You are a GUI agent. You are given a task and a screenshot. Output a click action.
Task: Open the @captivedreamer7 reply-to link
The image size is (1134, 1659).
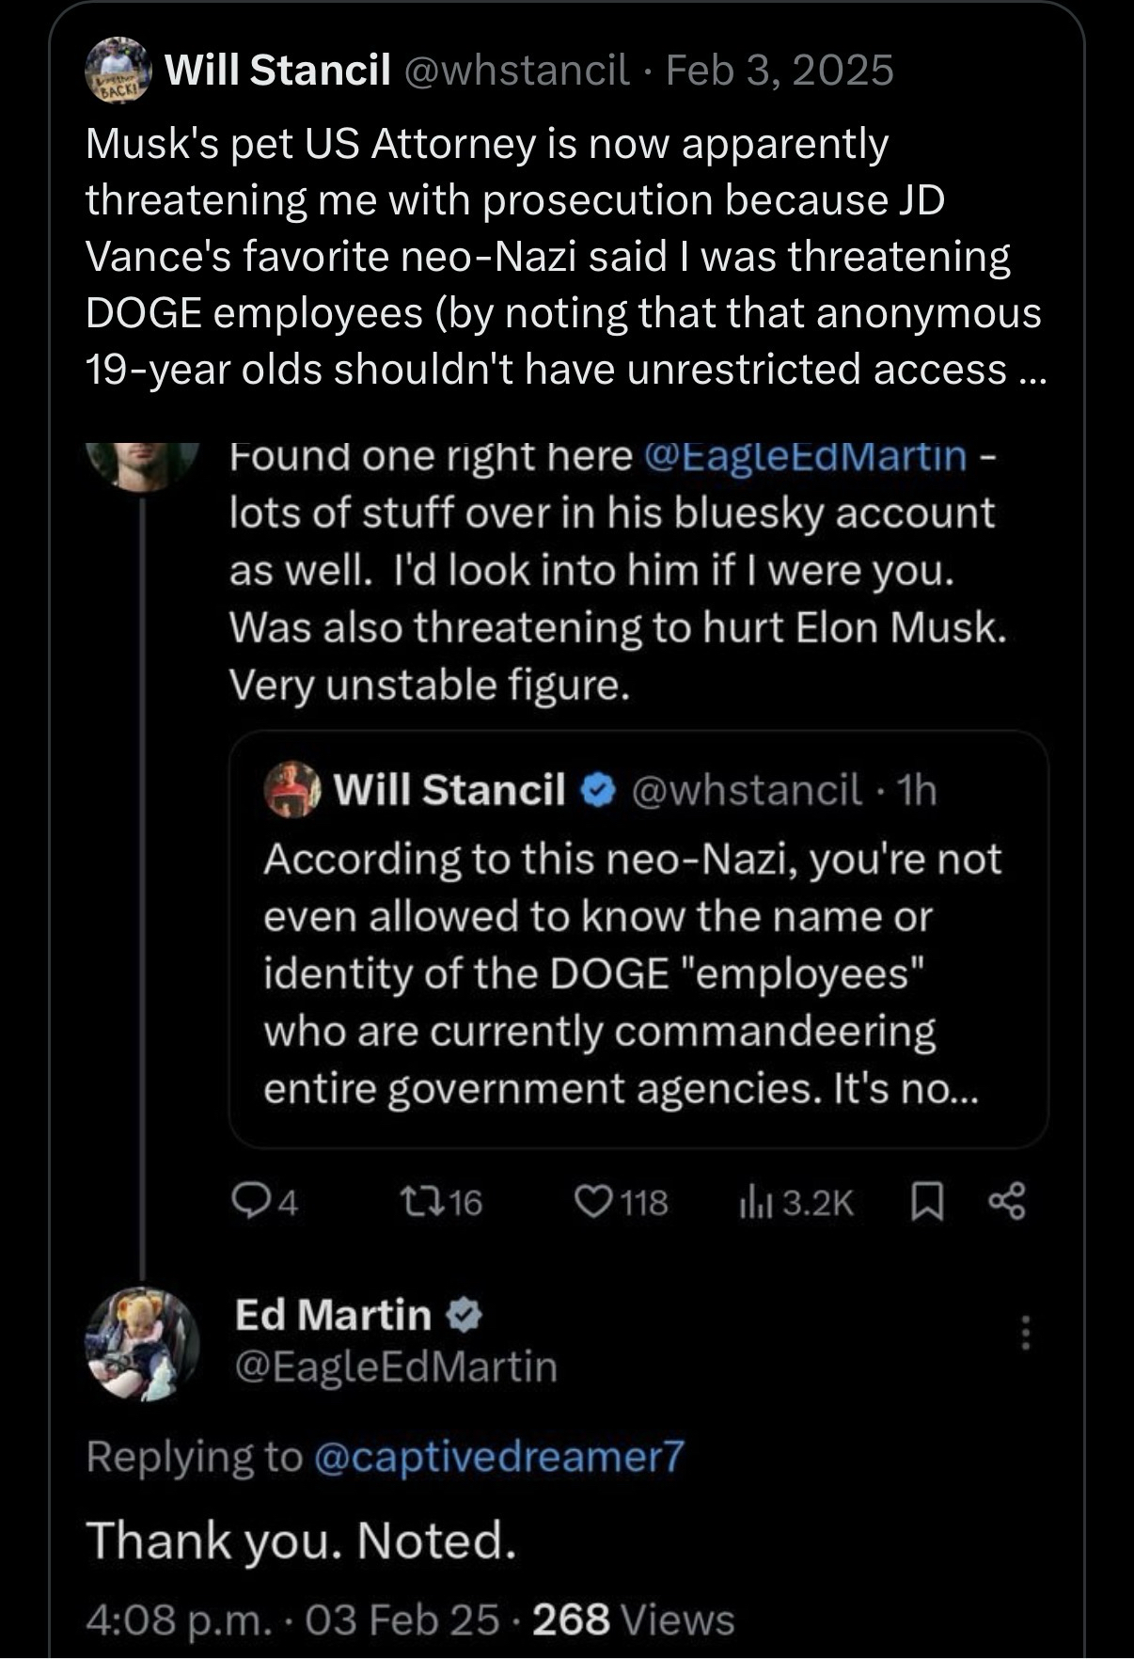click(496, 1457)
